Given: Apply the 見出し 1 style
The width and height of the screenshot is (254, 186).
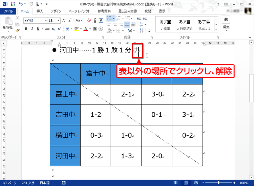Looking at the screenshot, I should (x=204, y=25).
